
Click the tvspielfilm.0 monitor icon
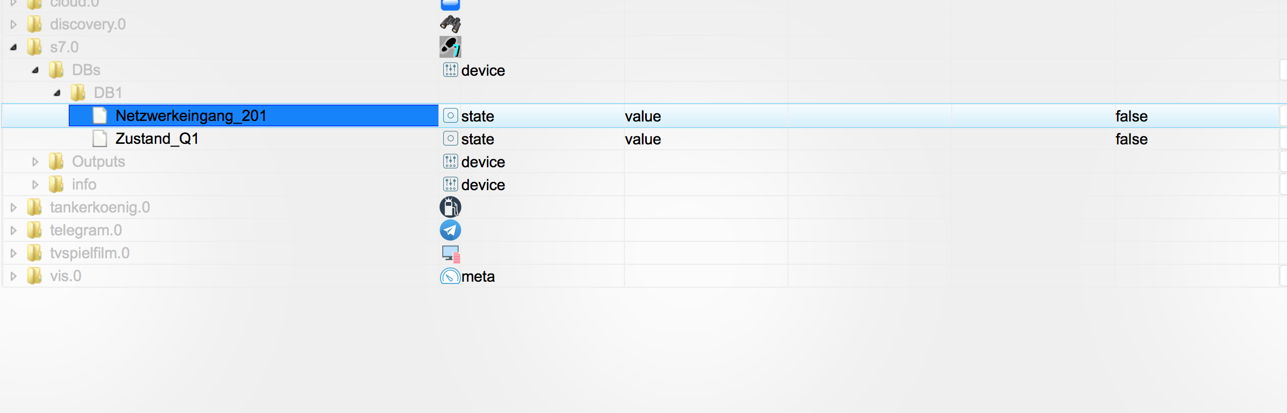point(451,253)
